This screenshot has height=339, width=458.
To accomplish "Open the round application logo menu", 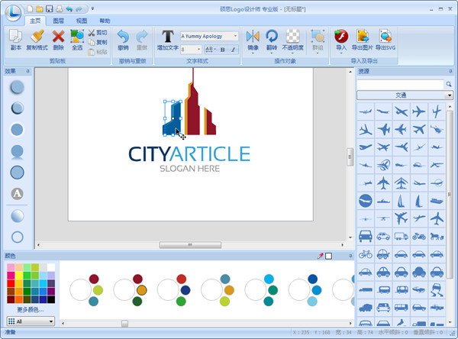I will coord(13,12).
